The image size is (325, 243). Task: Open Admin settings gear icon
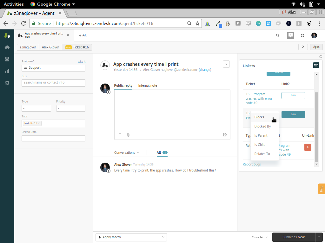(7, 83)
